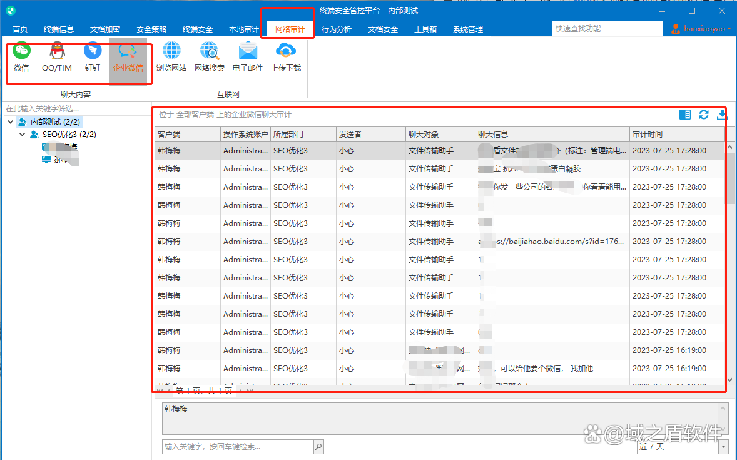Switch to the 行为分析 tab

[x=337, y=29]
